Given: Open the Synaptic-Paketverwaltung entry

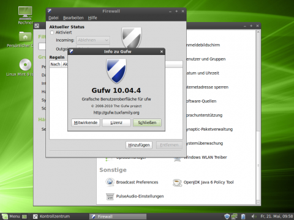Looking at the screenshot, I should tap(209, 130).
